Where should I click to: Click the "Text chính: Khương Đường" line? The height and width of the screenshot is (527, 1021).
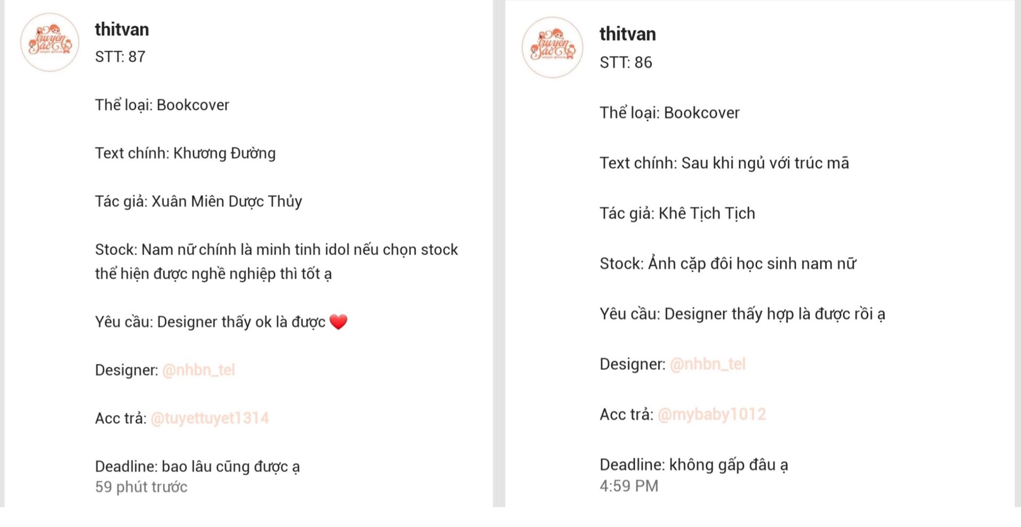click(x=185, y=153)
